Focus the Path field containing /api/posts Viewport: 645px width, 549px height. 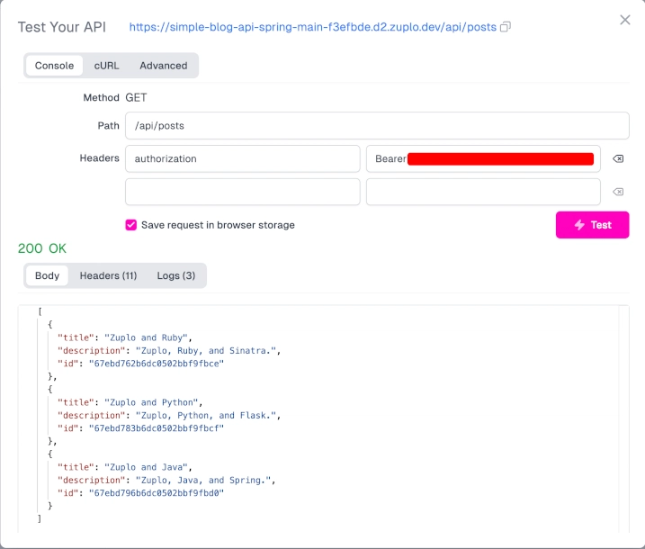coord(377,125)
